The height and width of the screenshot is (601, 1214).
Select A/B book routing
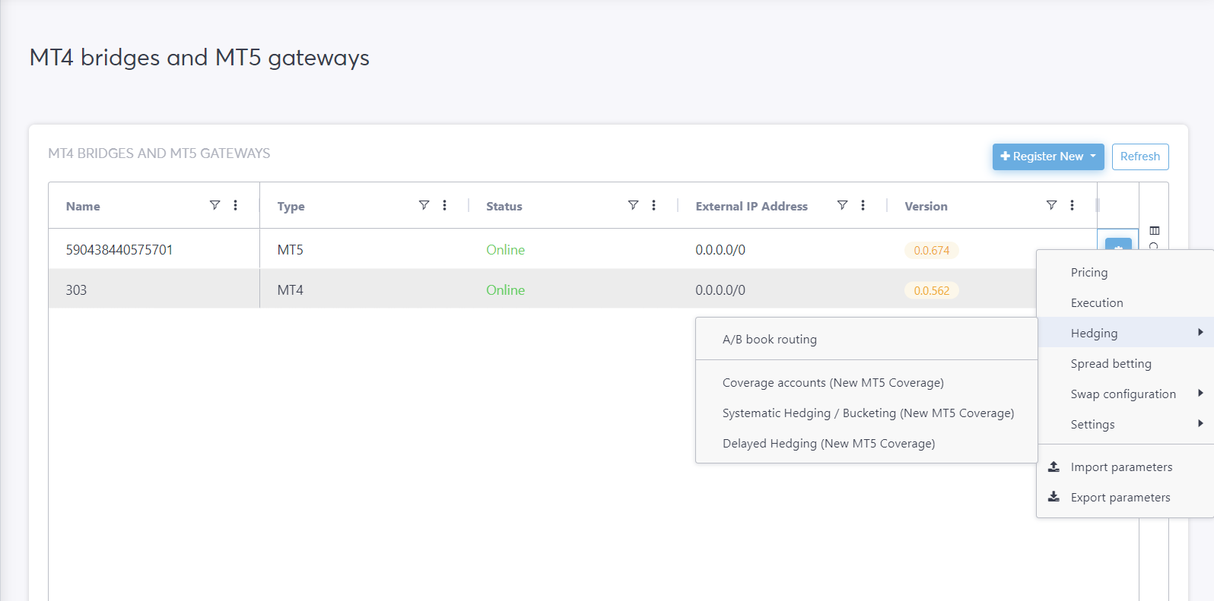click(770, 340)
